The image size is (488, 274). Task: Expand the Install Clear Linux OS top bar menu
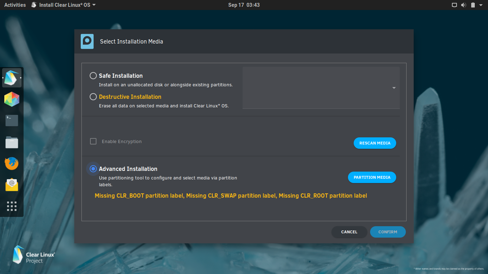(63, 5)
